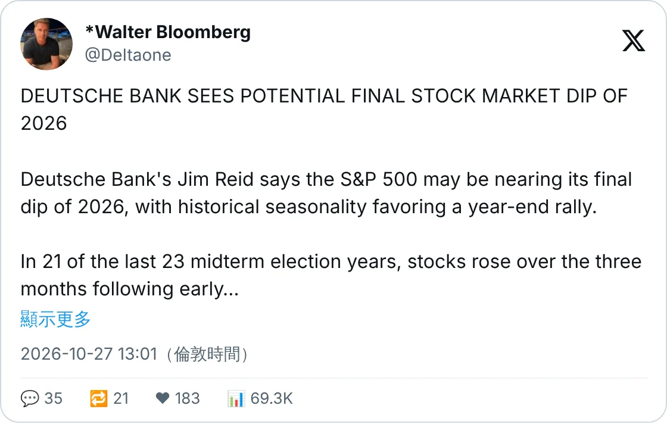Screen dimensions: 667x424
Task: Click the retweet count 21
Action: 121,398
